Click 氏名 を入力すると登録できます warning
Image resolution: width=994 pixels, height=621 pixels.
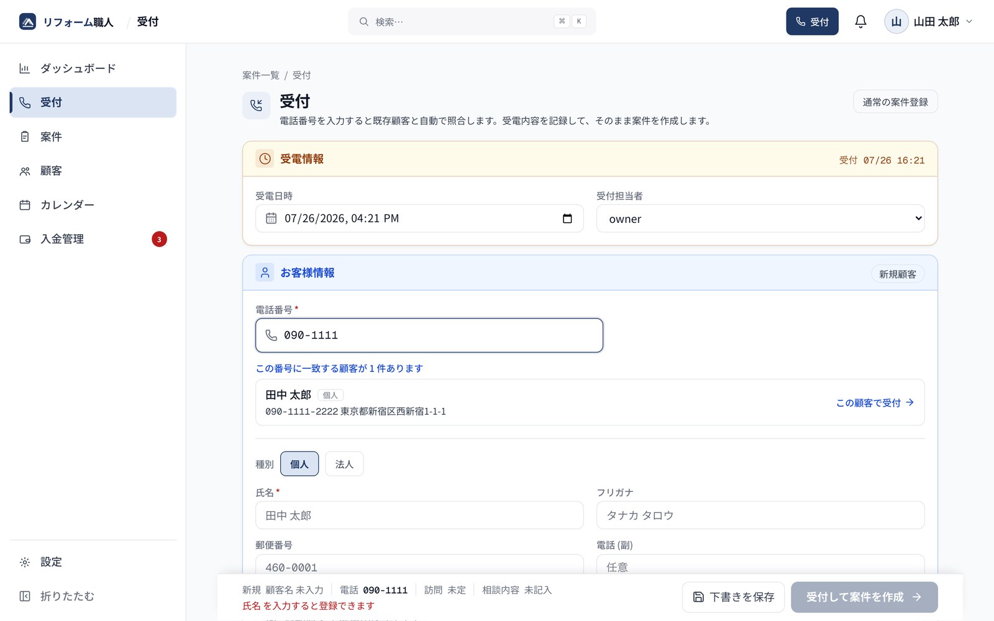coord(308,605)
